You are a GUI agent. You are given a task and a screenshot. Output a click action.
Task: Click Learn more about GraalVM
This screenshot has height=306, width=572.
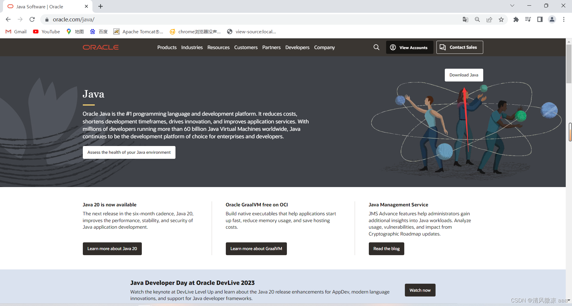click(256, 249)
